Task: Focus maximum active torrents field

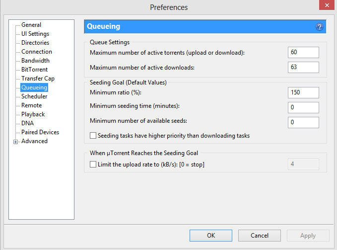Action: [303, 52]
